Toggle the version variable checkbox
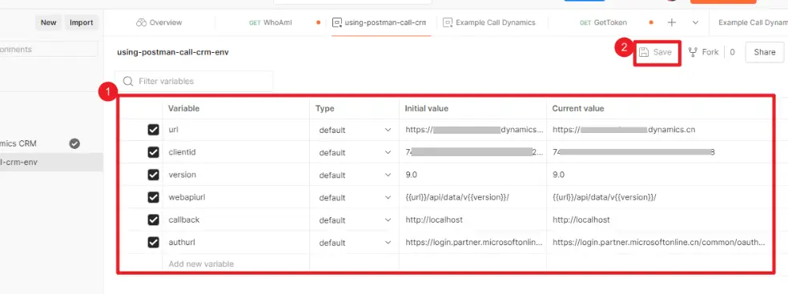This screenshot has height=294, width=788. coord(153,175)
